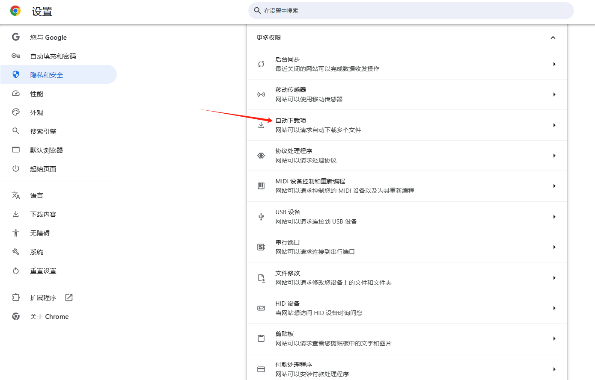The height and width of the screenshot is (380, 595).
Task: Click the Google G icon next to 您与 Google
Action: click(x=16, y=37)
